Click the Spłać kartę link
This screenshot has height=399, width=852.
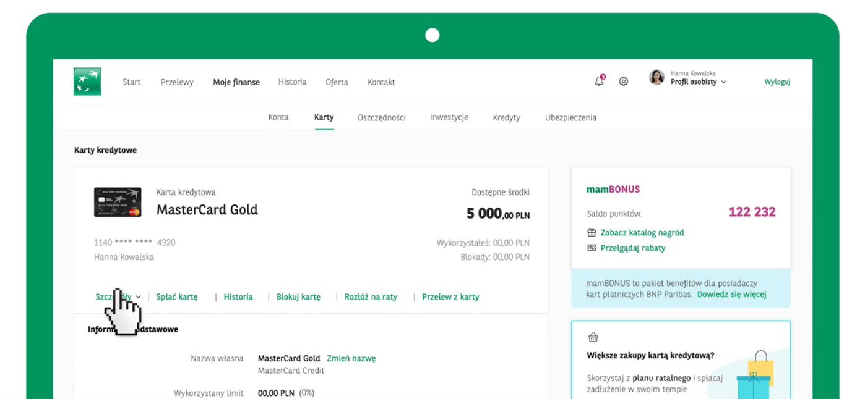(177, 297)
